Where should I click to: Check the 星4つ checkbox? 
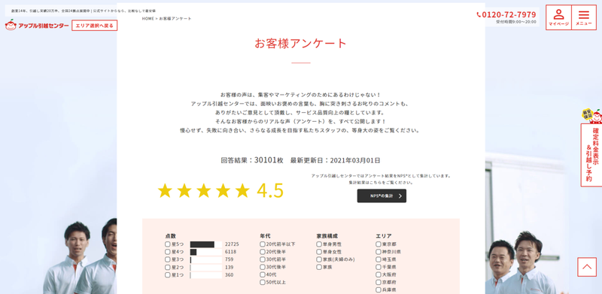167,252
